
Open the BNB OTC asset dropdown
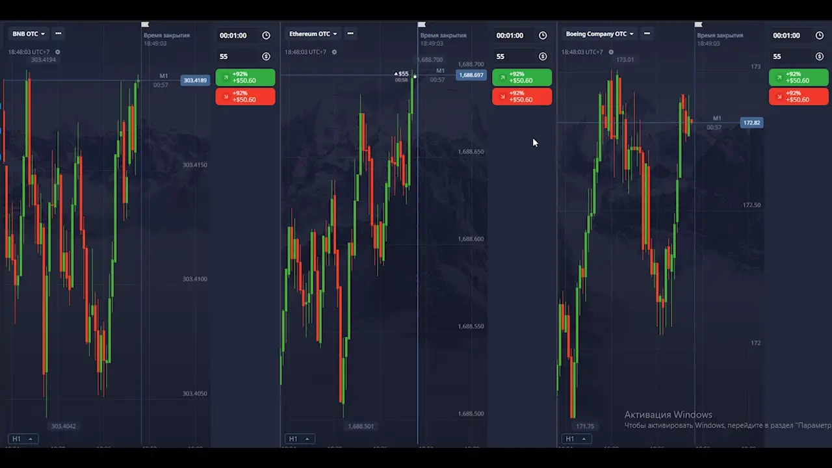coord(29,34)
